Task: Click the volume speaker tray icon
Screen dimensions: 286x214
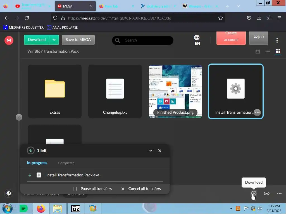Action: [260, 208]
